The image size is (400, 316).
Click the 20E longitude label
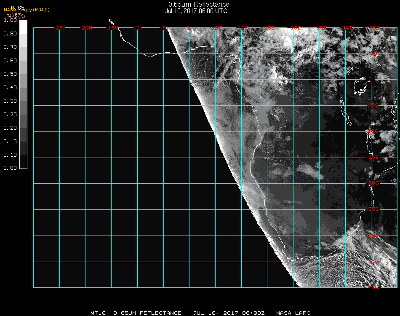(x=296, y=28)
